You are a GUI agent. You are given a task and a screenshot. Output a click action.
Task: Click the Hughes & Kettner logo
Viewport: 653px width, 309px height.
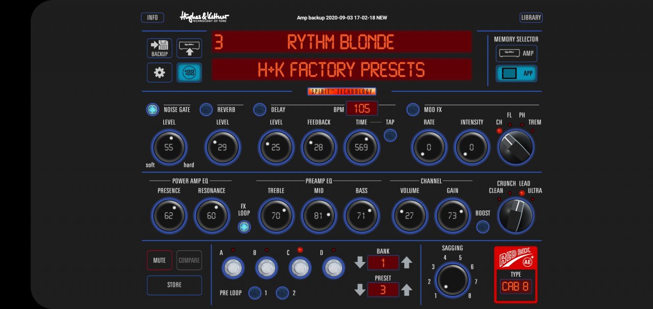205,17
